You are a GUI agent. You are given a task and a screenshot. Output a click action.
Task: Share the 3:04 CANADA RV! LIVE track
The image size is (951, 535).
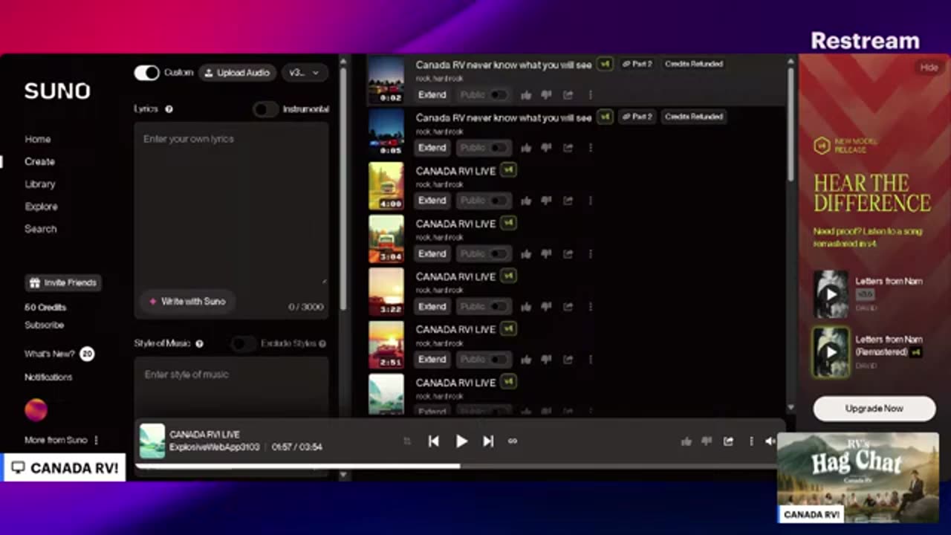[x=568, y=253]
